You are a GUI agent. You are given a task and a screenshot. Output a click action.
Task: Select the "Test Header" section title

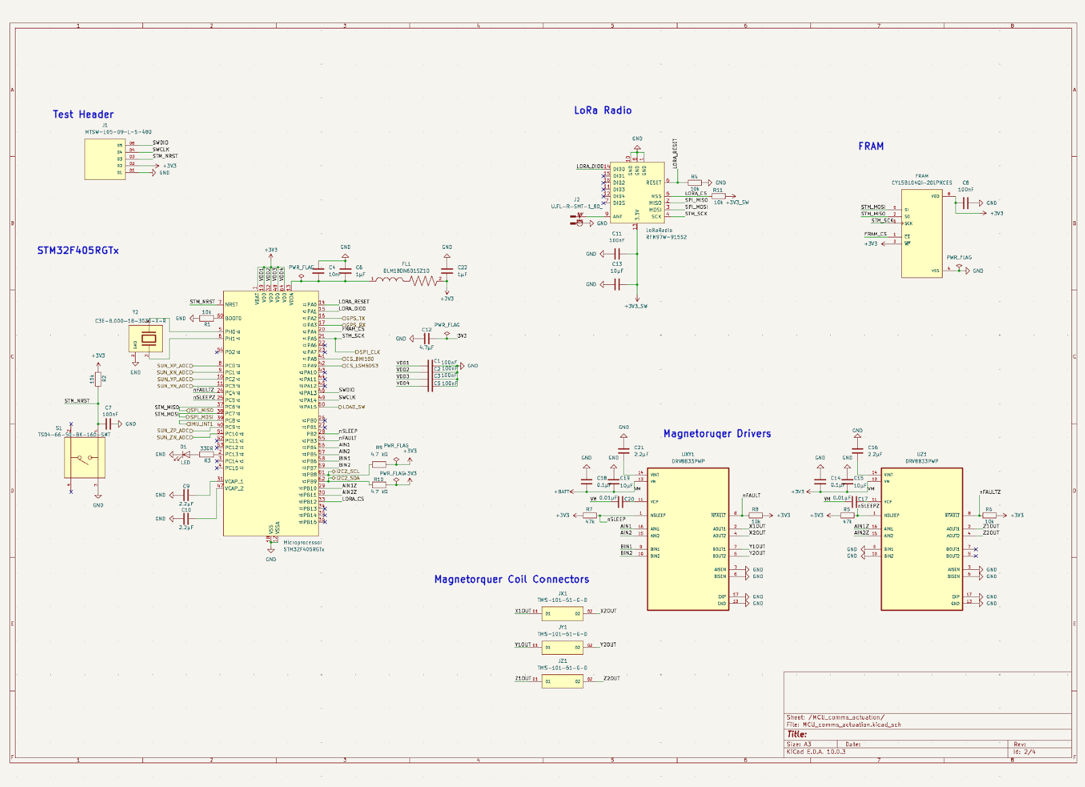[x=83, y=115]
